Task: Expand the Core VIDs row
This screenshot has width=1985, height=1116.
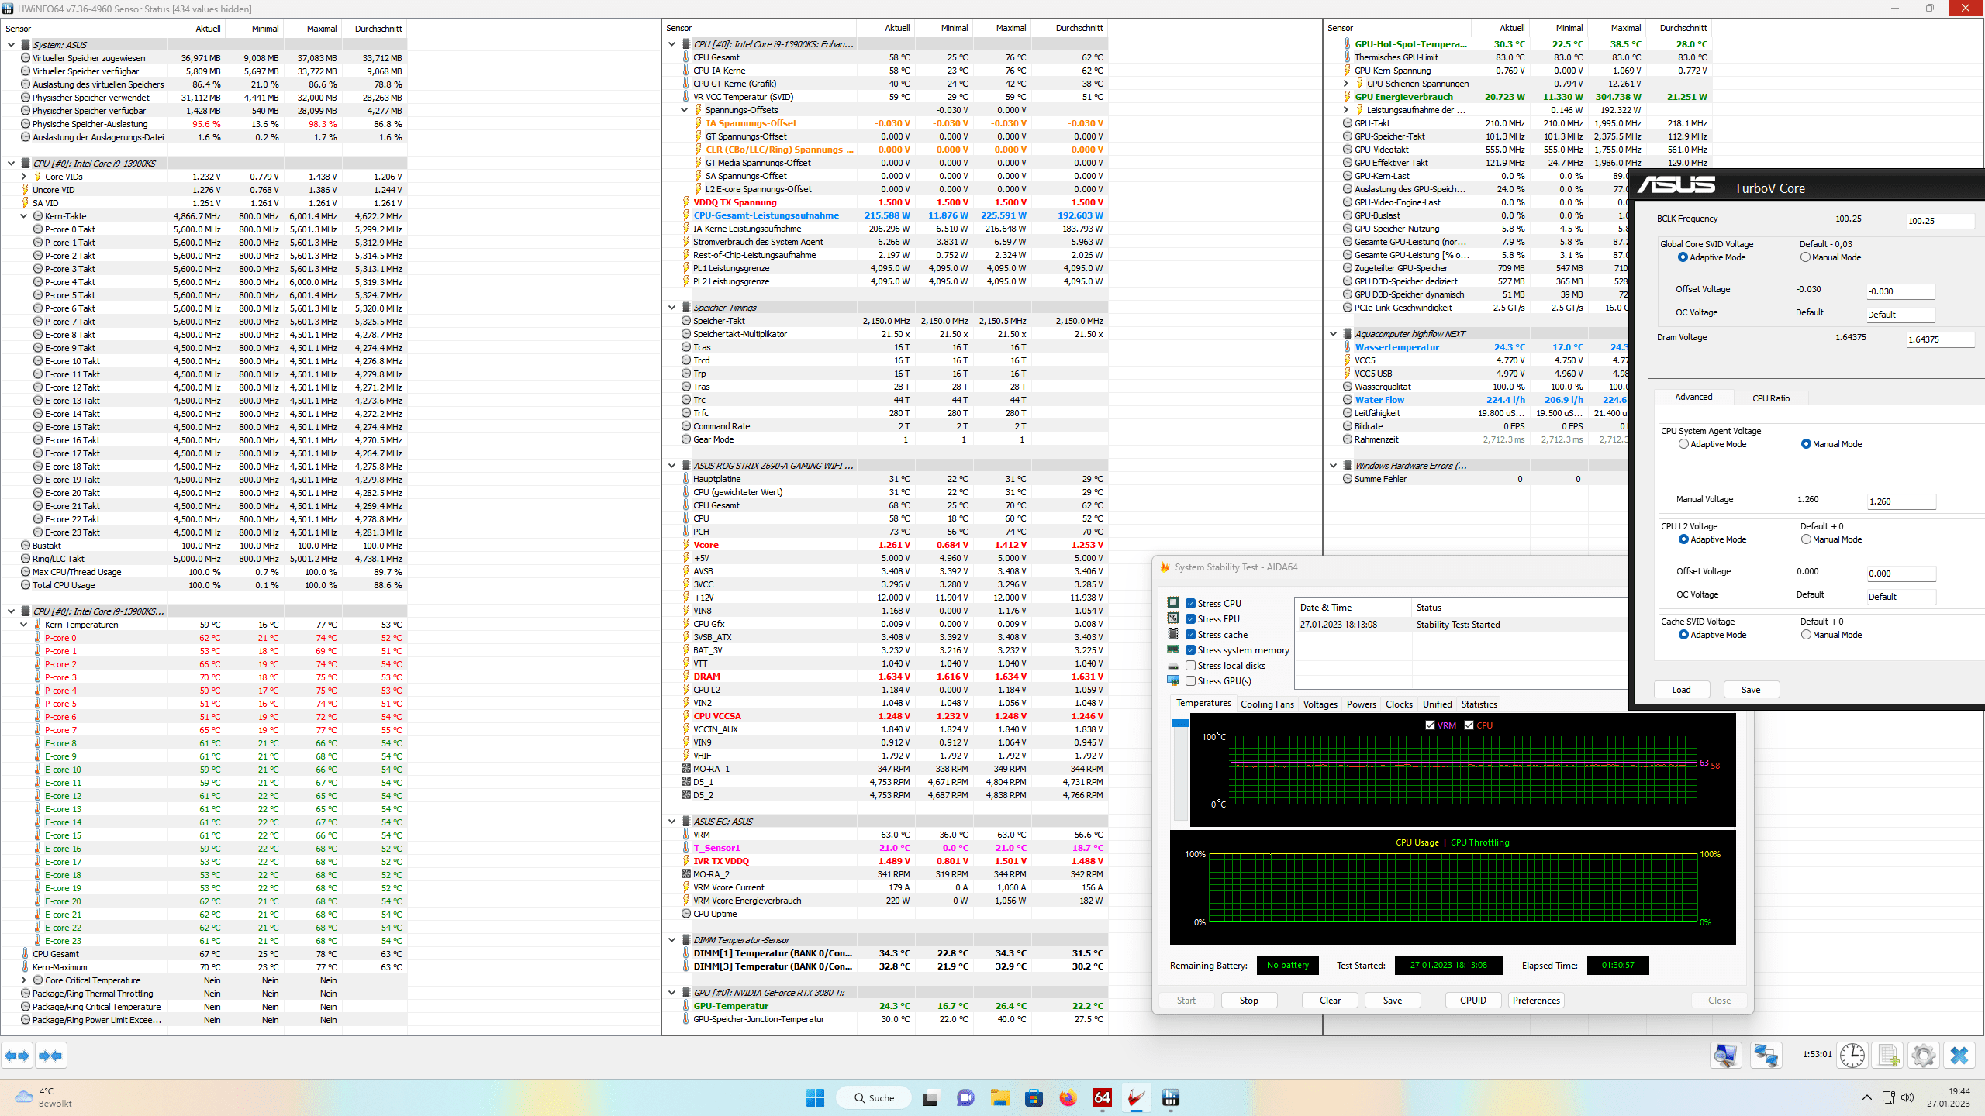Action: 24,177
